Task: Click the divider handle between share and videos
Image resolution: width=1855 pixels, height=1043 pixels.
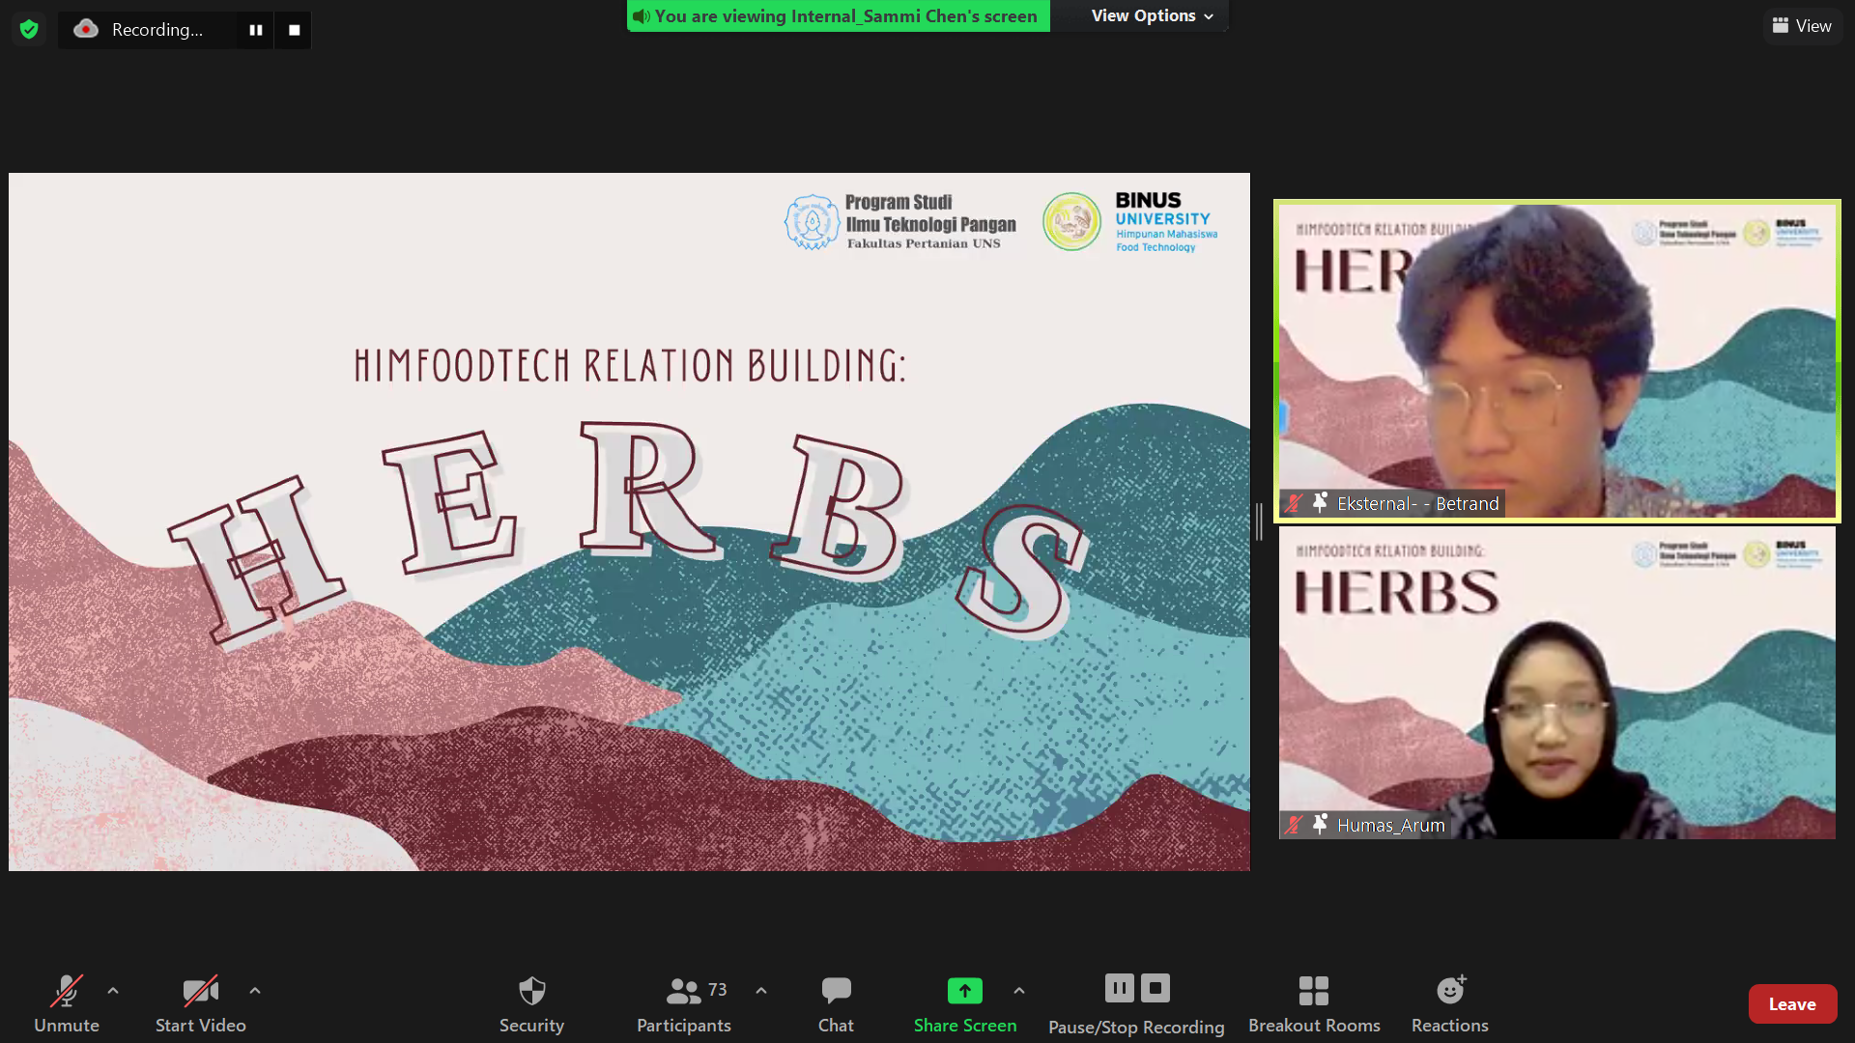Action: point(1260,521)
